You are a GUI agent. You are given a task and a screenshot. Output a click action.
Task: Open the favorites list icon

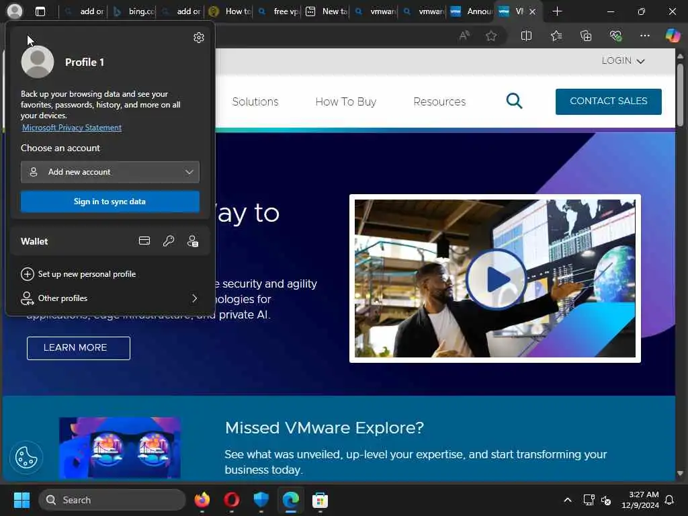[x=556, y=36]
